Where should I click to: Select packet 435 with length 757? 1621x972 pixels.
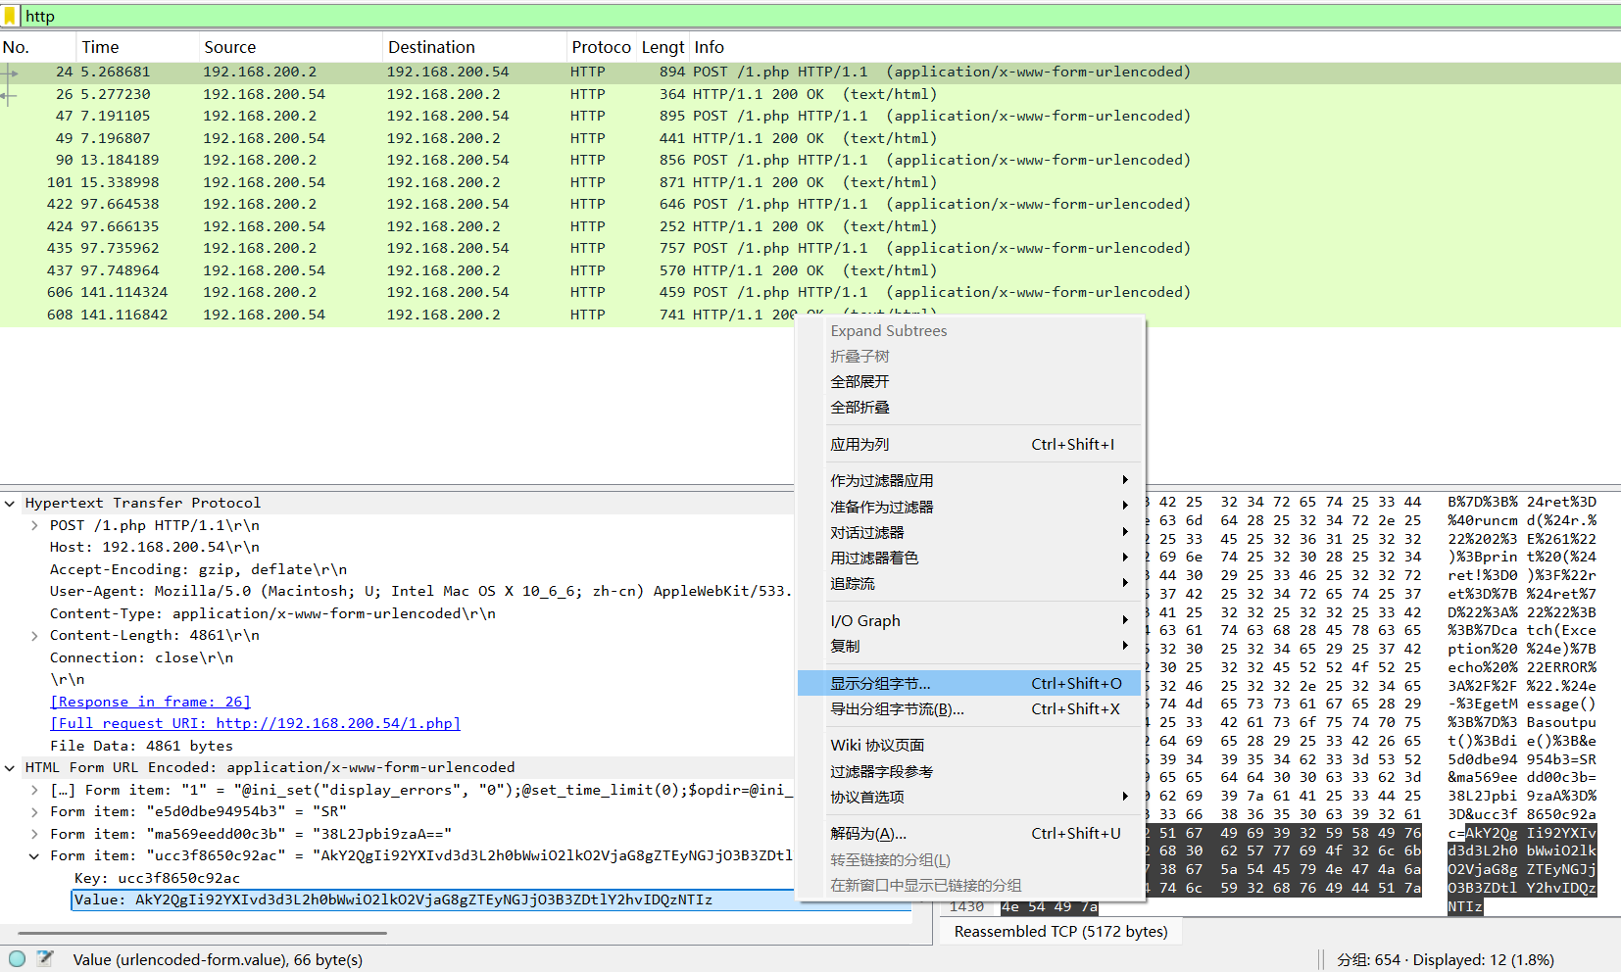click(x=810, y=248)
